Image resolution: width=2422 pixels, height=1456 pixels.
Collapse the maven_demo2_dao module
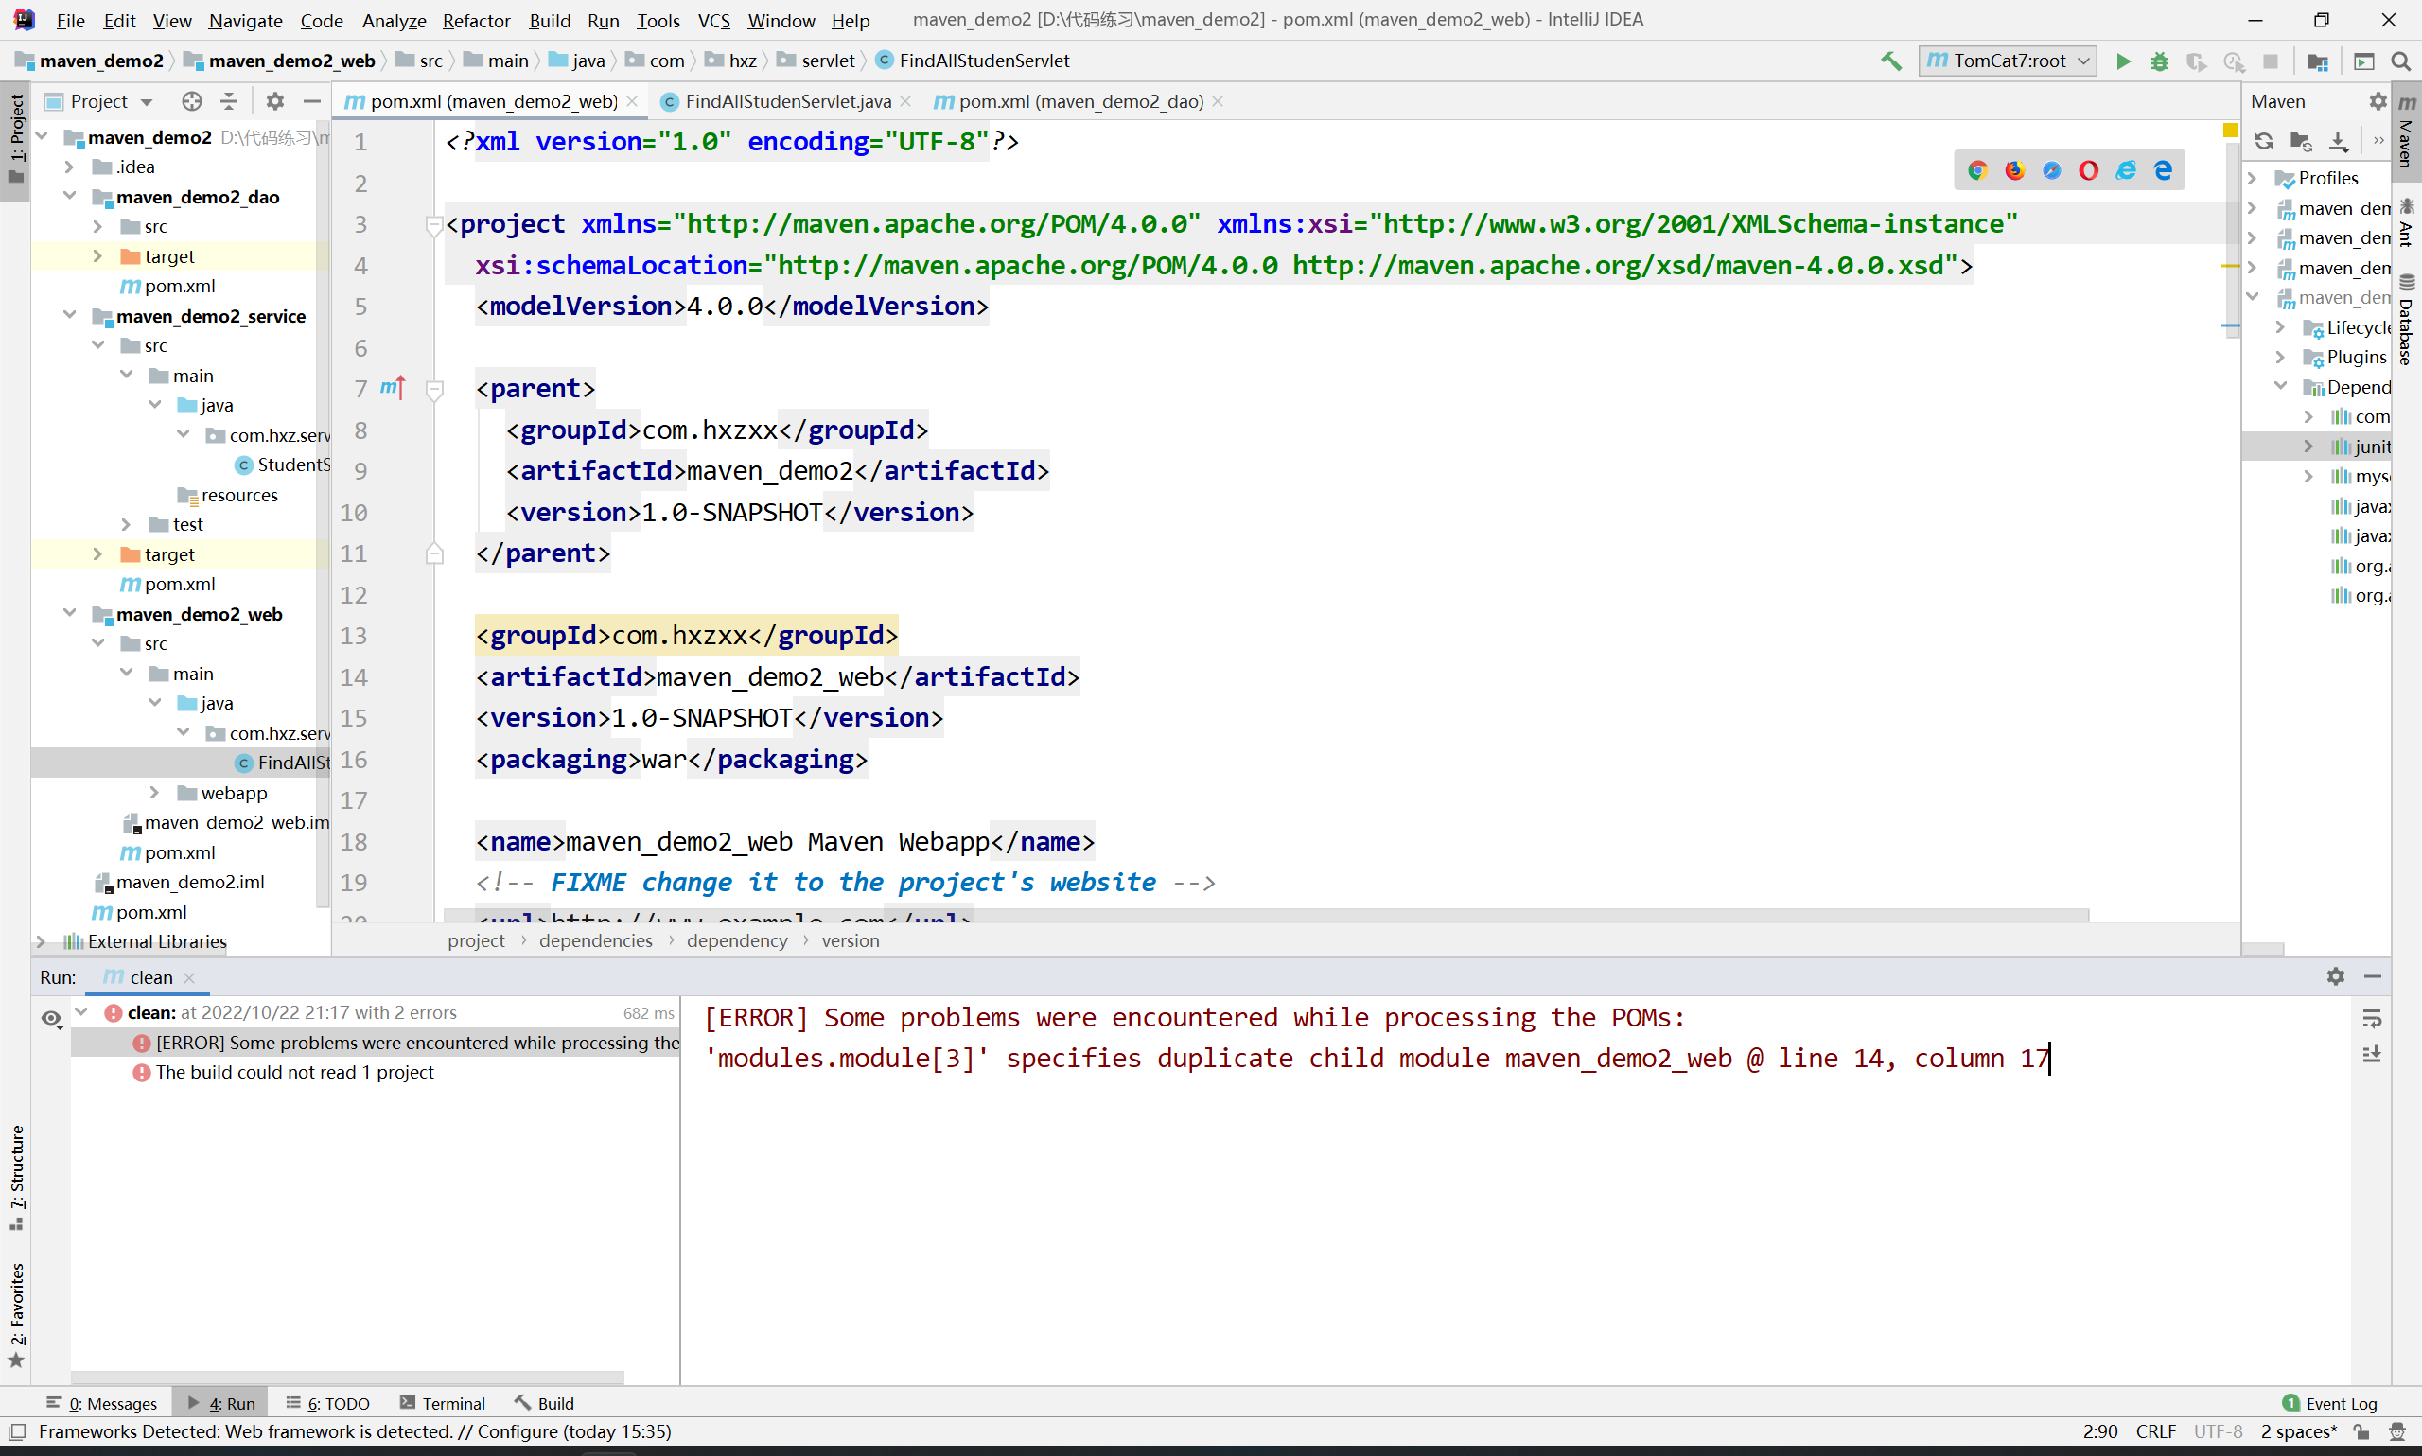69,196
